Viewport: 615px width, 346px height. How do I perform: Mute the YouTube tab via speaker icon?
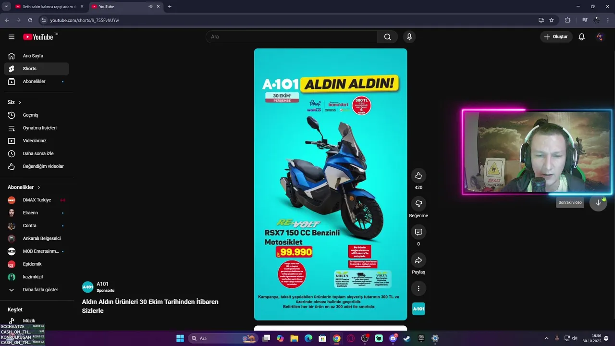(150, 7)
